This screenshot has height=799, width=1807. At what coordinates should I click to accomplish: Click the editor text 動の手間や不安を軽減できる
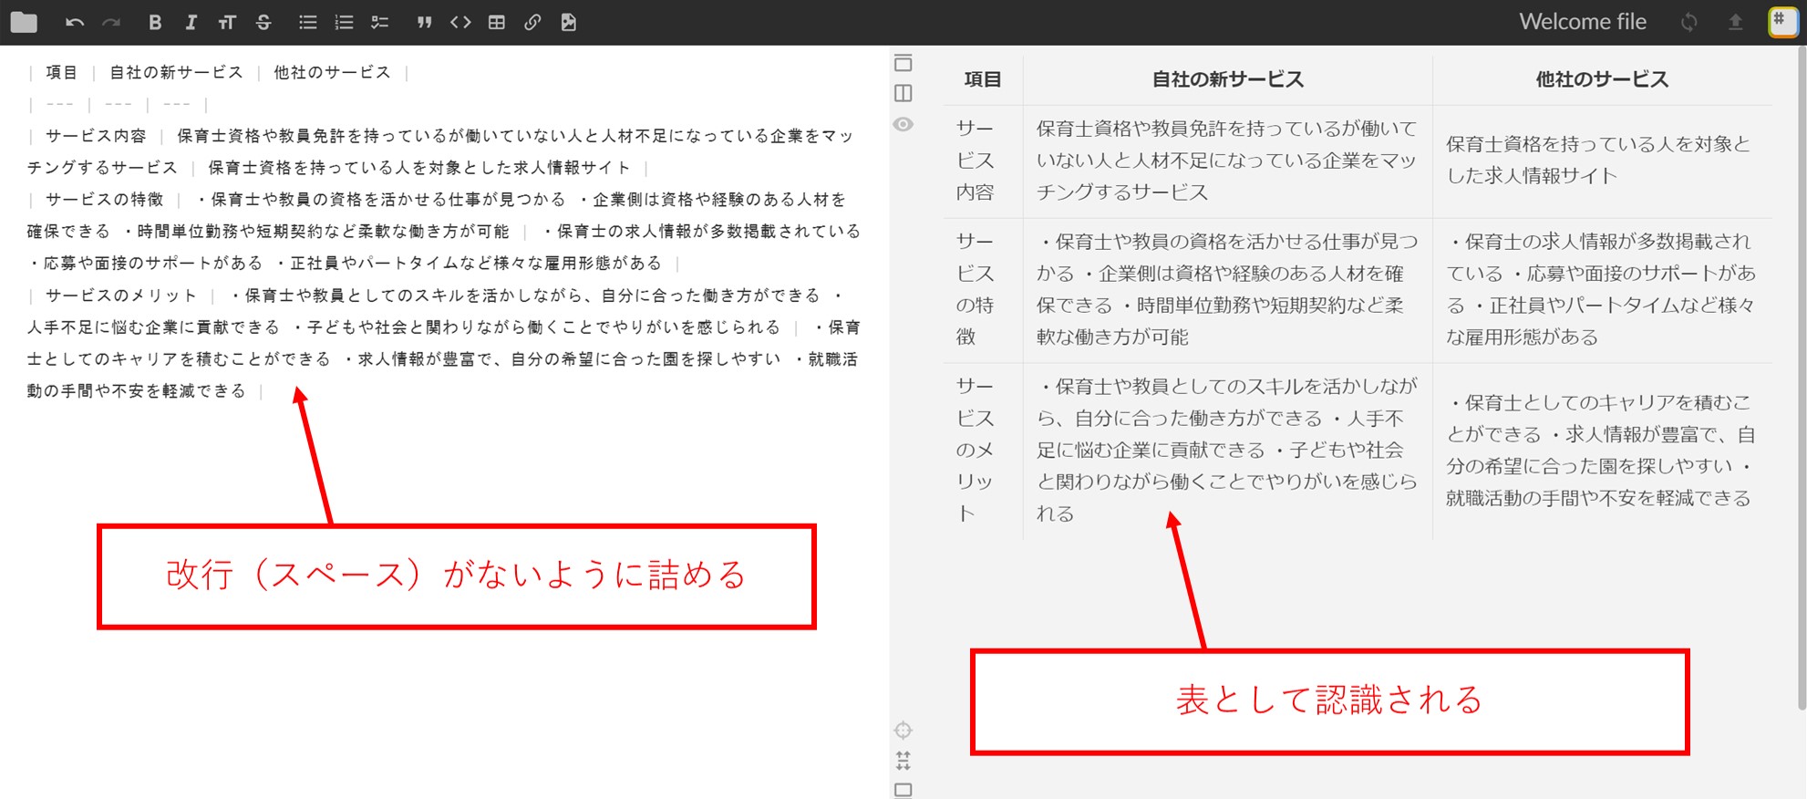[x=137, y=390]
